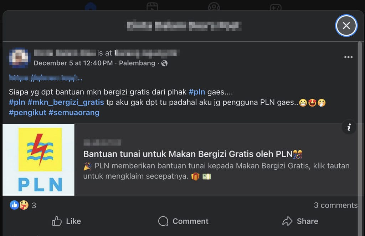
Task: Click the care reaction emoji icon
Action: pos(24,205)
